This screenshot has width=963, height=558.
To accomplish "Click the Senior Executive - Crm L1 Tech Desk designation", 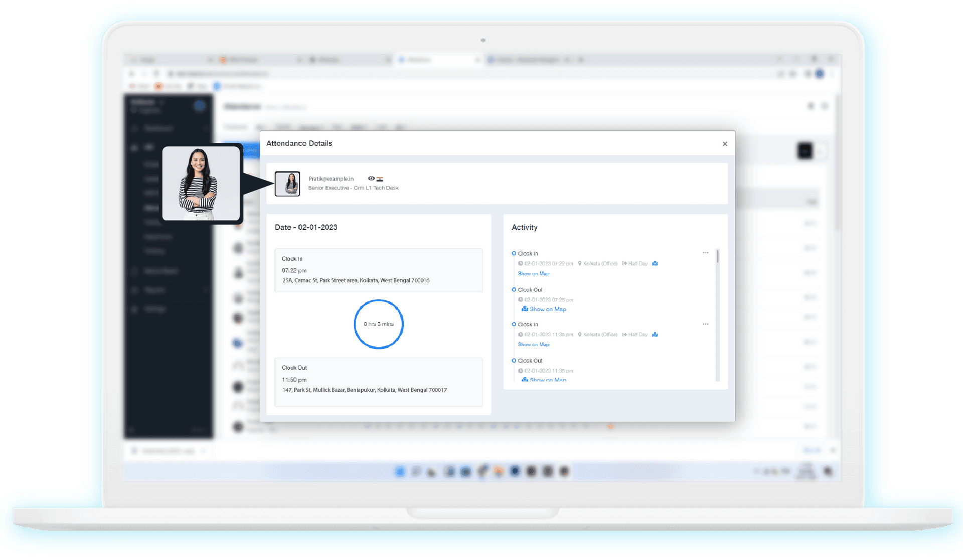I will point(353,188).
